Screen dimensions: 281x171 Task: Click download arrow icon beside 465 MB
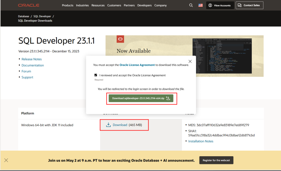(x=109, y=125)
